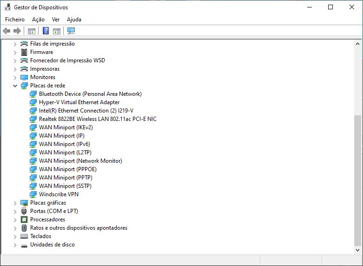
Task: Click the Forward arrow toolbar icon
Action: click(x=17, y=31)
